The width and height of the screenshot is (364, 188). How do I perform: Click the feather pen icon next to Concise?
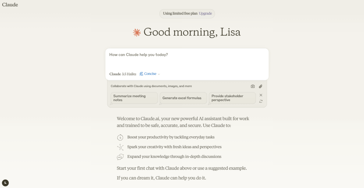pos(141,74)
